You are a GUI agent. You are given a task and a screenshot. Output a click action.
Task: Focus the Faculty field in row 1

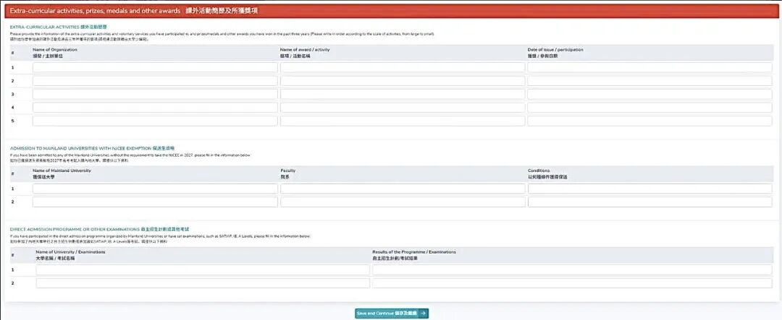coord(403,189)
